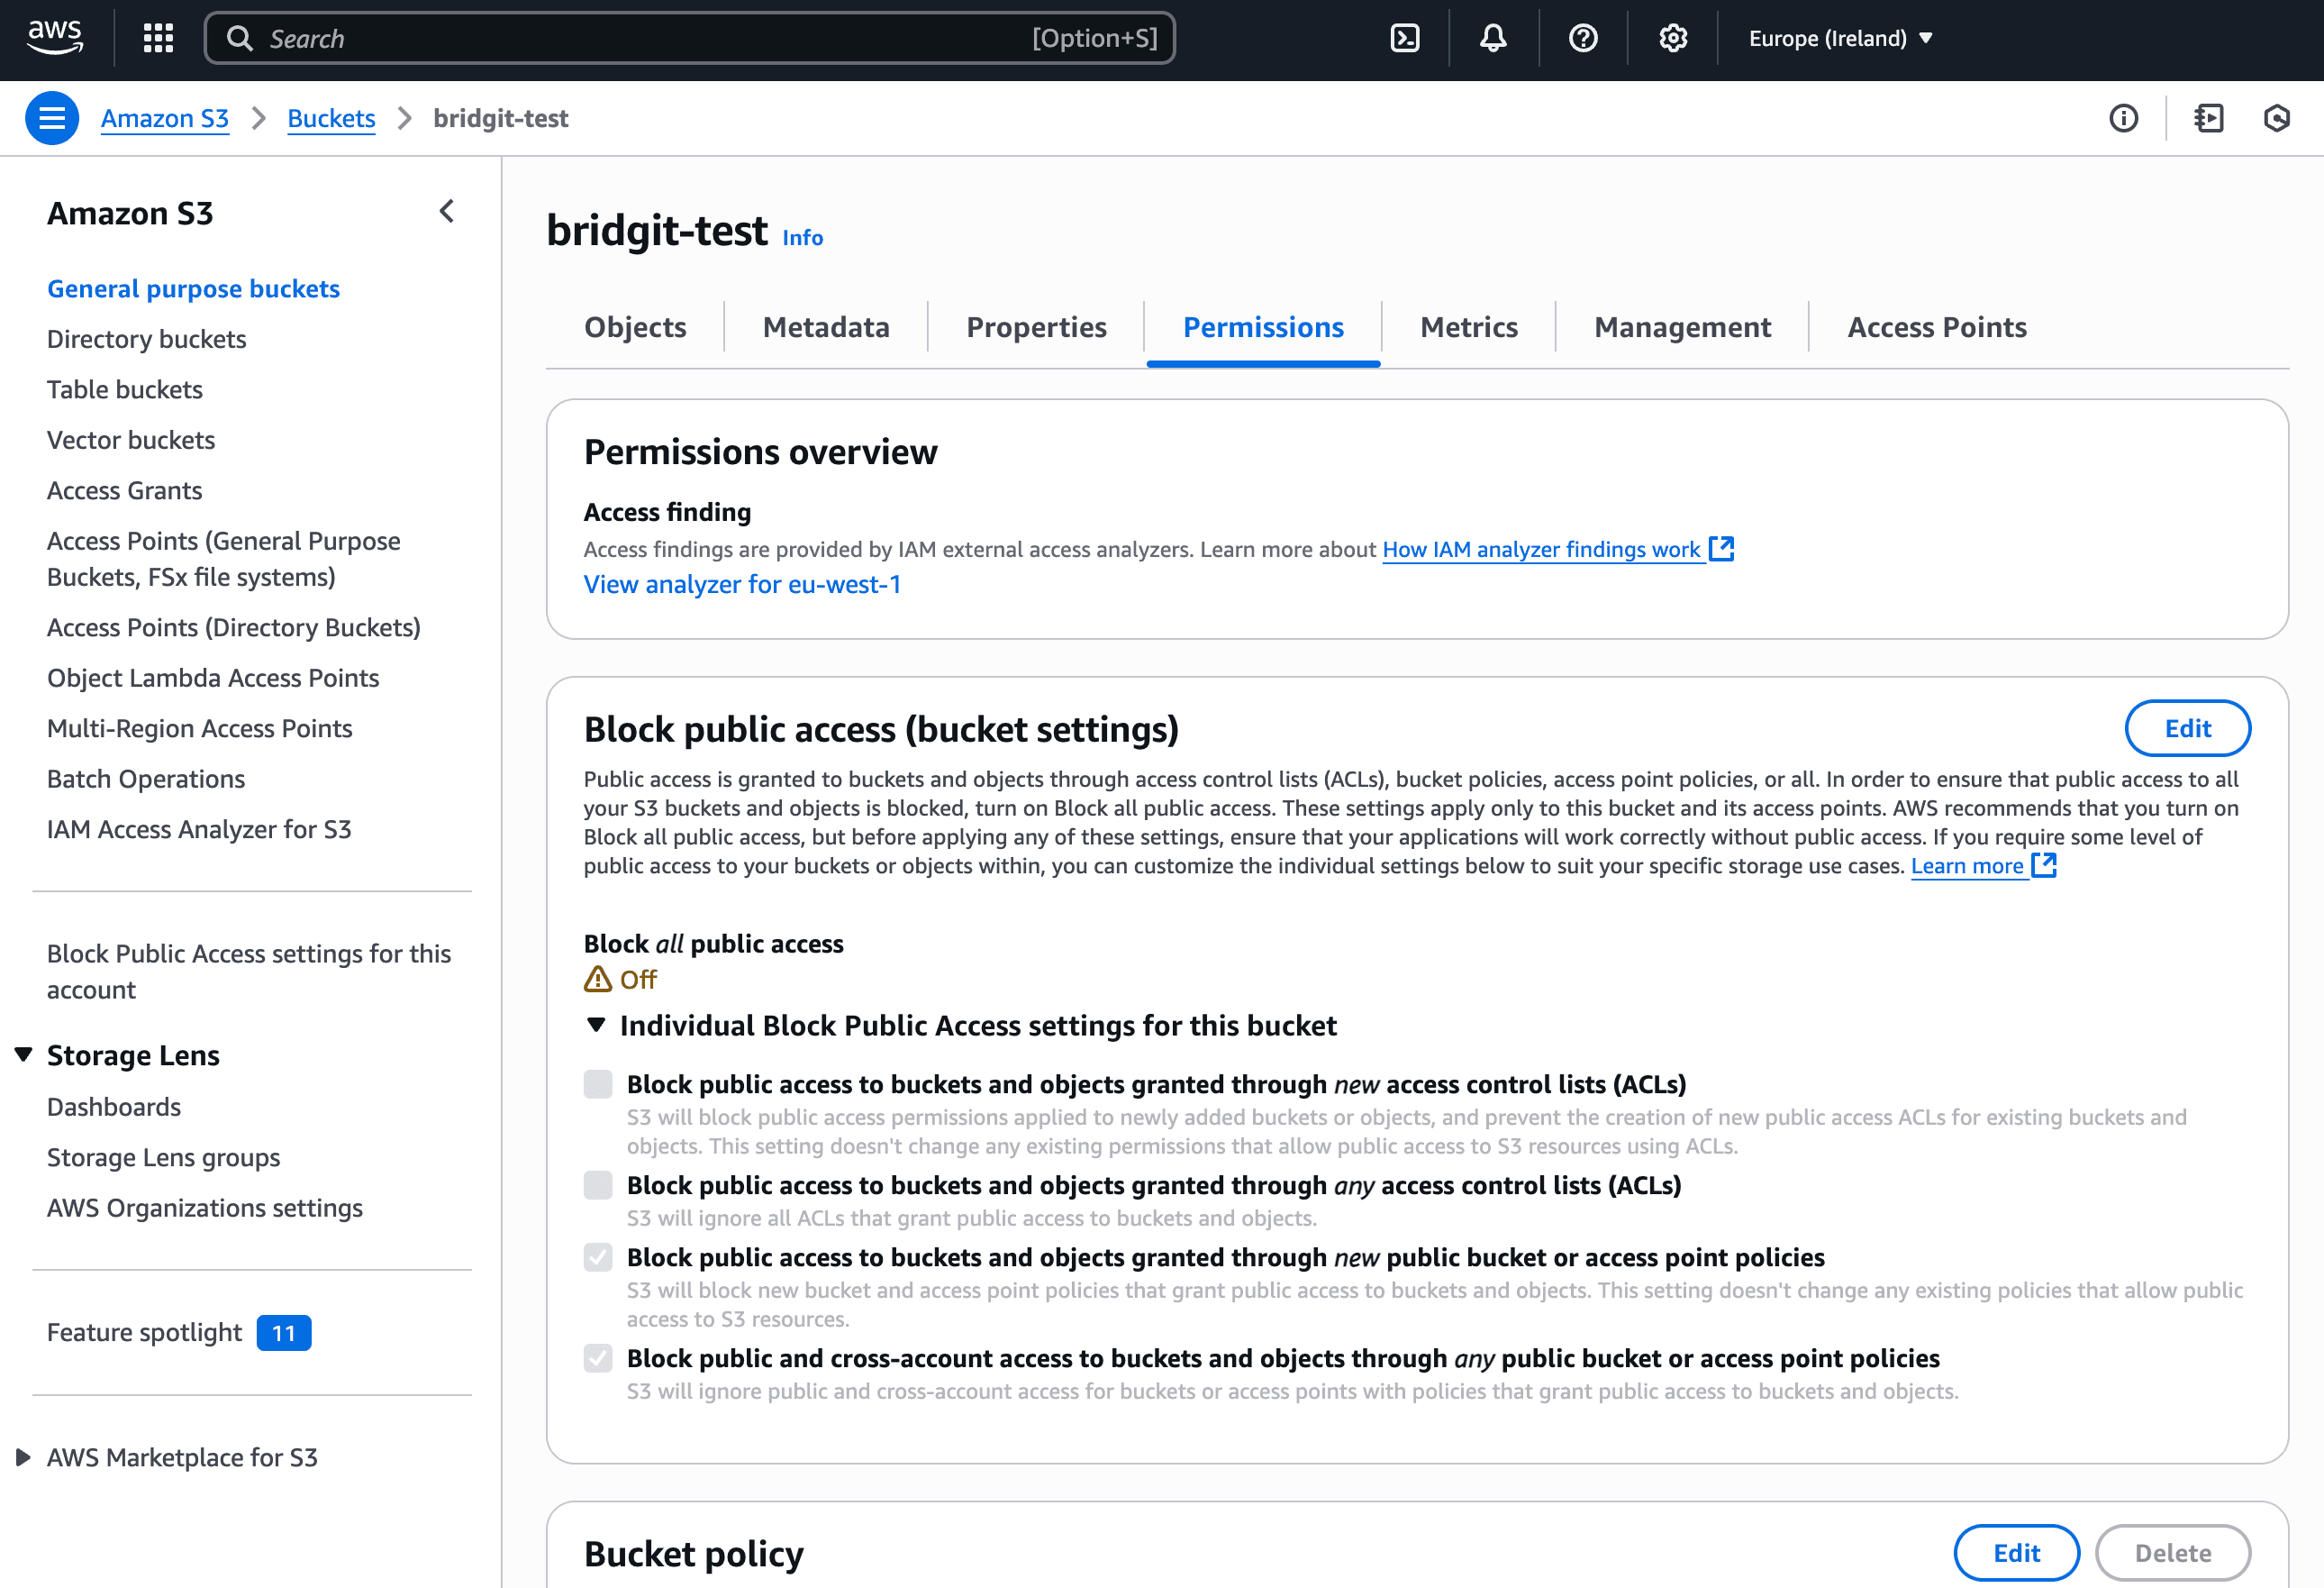This screenshot has width=2324, height=1588.
Task: Open View analyzer for eu-west-1 link
Action: (x=742, y=583)
